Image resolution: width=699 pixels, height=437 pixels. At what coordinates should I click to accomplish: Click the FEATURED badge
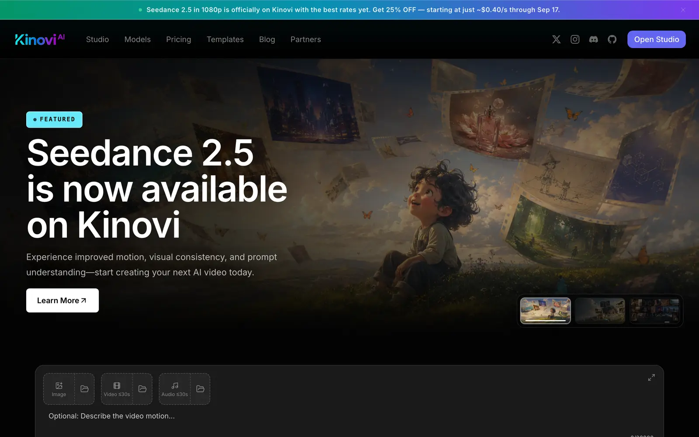[x=54, y=119]
